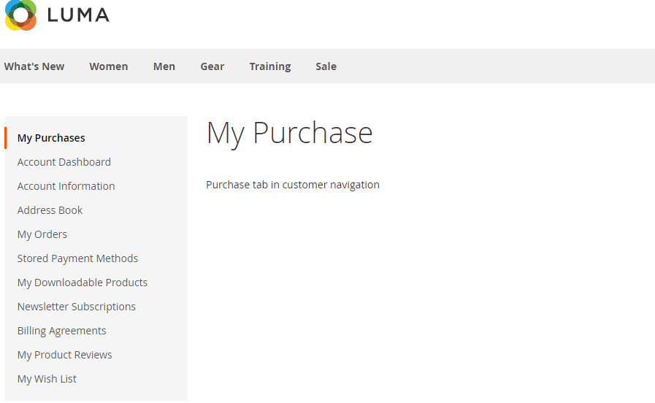
Task: Go to My Downloadable Products
Action: point(83,283)
